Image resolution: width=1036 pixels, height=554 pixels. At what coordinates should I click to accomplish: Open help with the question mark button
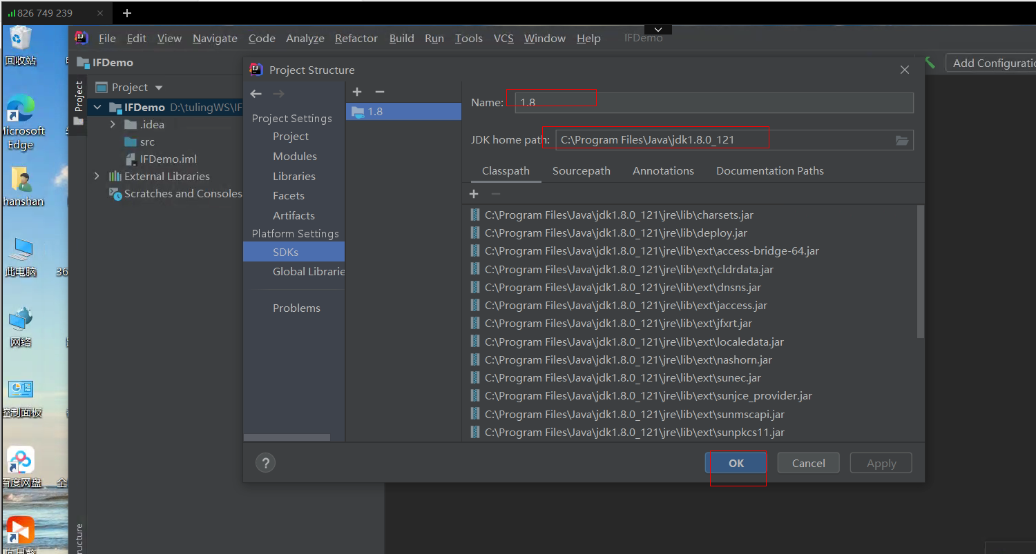265,462
